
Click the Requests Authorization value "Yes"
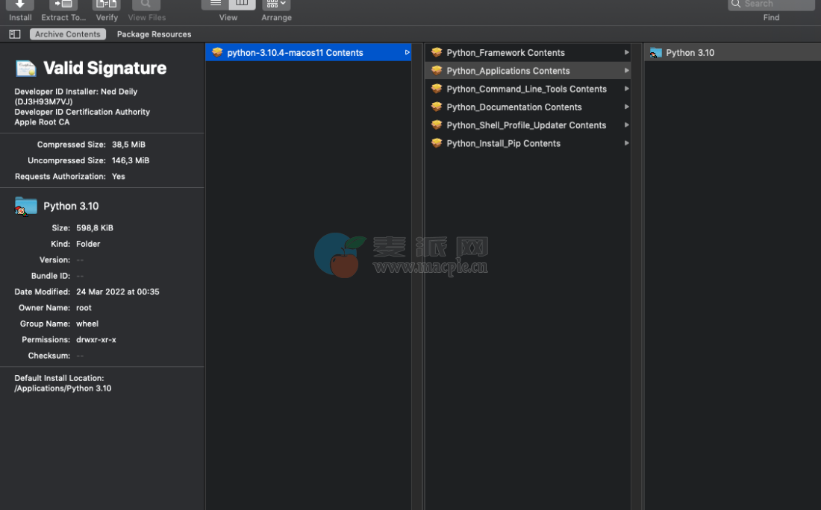coord(119,176)
